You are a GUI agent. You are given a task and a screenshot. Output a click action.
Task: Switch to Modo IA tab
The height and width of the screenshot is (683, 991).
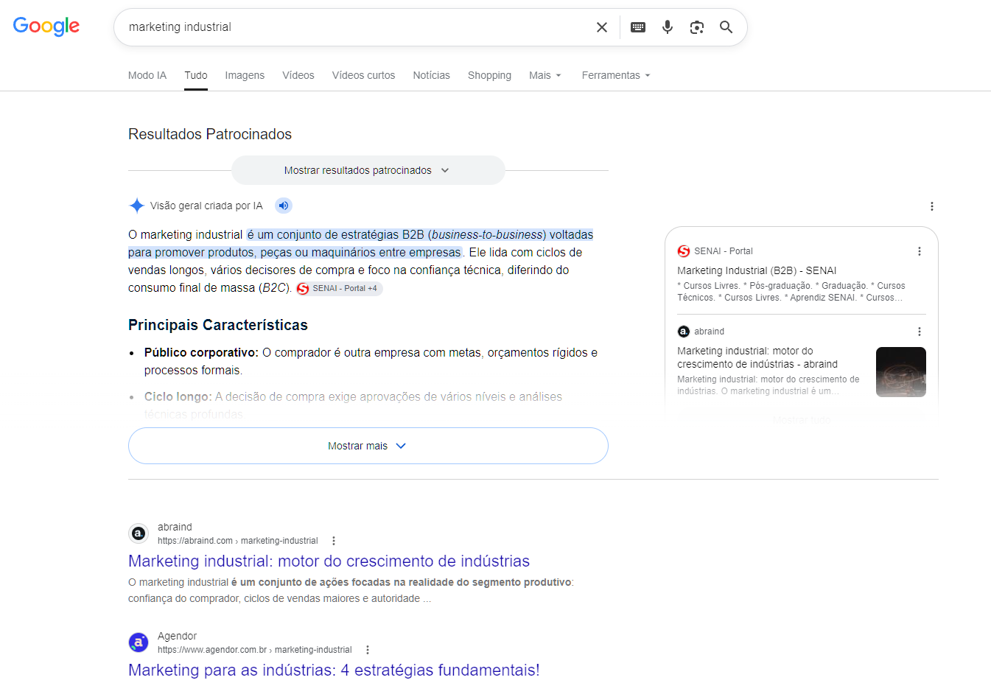pos(147,75)
